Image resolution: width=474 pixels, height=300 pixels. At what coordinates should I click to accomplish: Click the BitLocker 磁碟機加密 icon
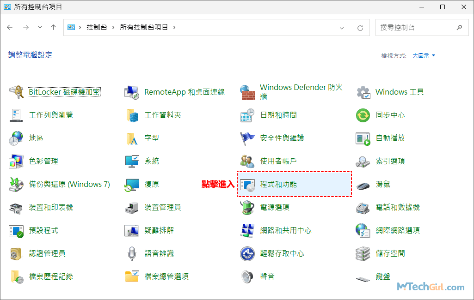point(16,92)
